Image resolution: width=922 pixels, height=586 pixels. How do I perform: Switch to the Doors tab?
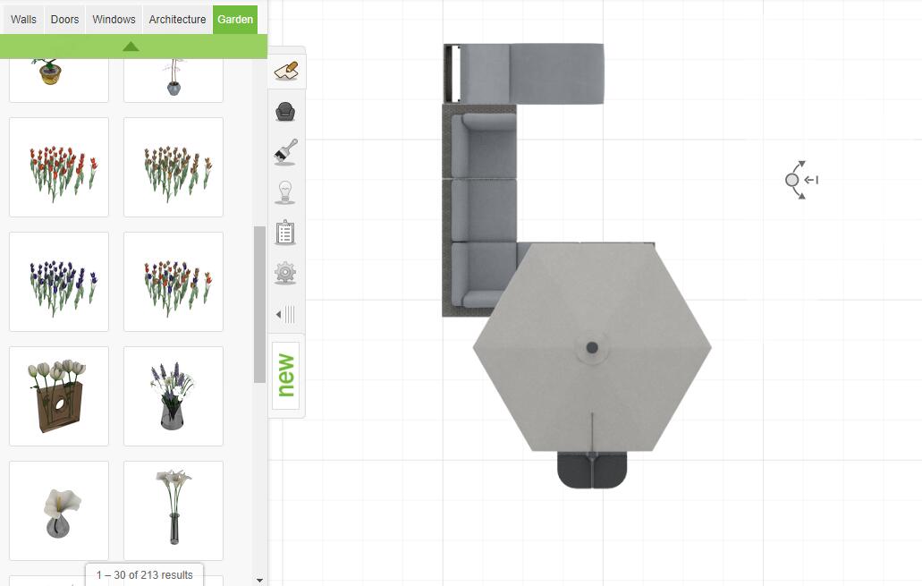[x=64, y=20]
